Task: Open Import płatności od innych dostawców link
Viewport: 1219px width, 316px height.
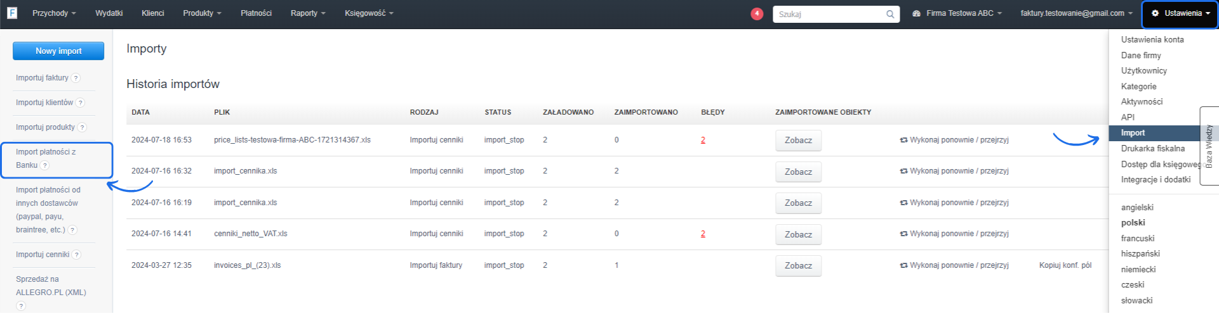Action: (x=48, y=210)
